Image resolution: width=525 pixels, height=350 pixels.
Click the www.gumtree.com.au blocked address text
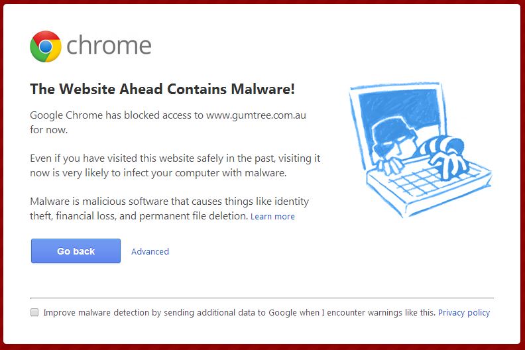[x=256, y=115]
